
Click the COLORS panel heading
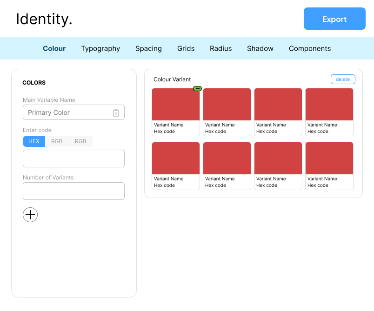pyautogui.click(x=34, y=83)
